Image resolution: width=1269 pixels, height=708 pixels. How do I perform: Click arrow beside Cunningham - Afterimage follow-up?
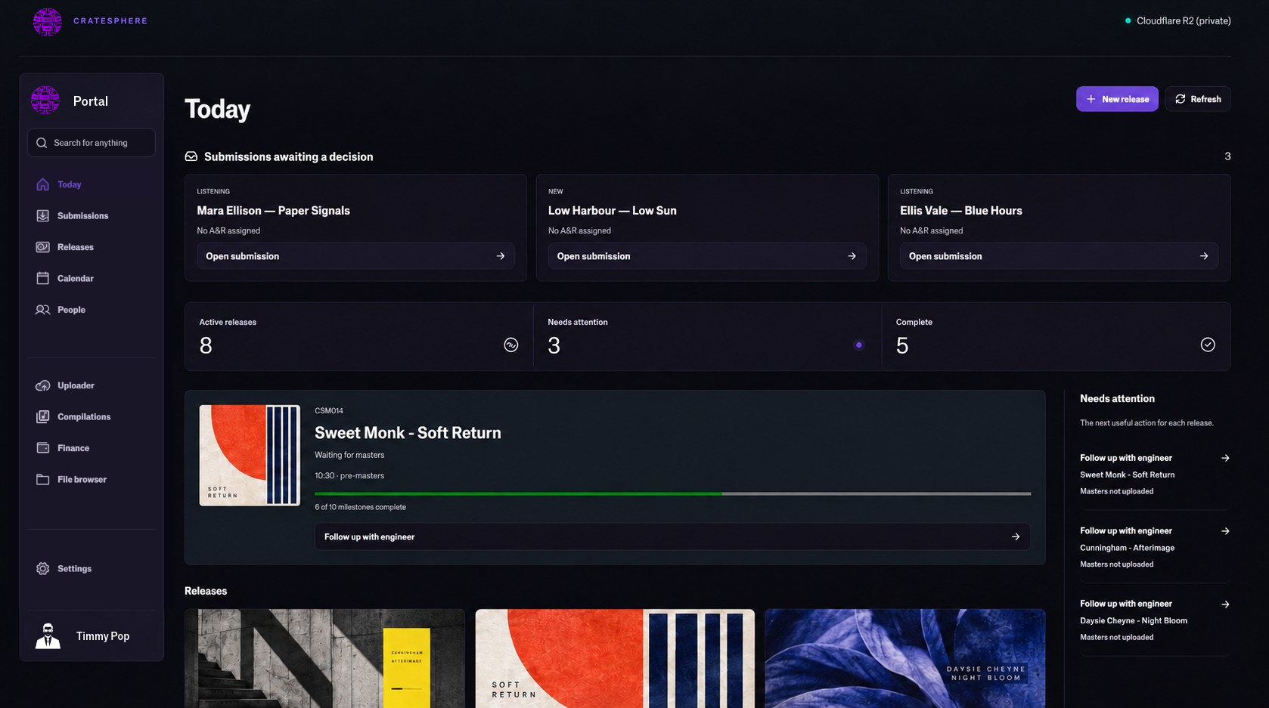tap(1225, 531)
